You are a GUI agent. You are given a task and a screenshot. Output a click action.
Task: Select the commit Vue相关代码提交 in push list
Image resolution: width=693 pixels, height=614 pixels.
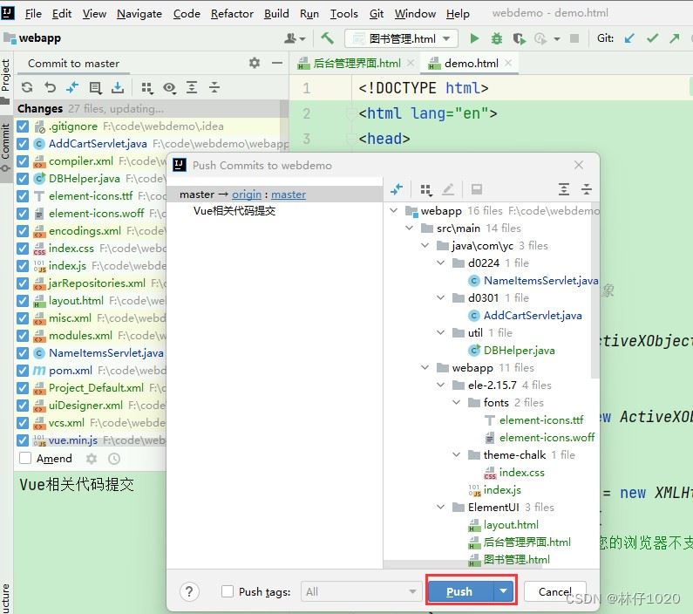(x=234, y=211)
